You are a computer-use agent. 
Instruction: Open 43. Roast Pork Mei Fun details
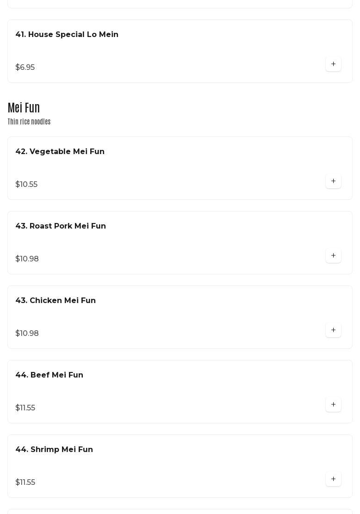coord(61,226)
